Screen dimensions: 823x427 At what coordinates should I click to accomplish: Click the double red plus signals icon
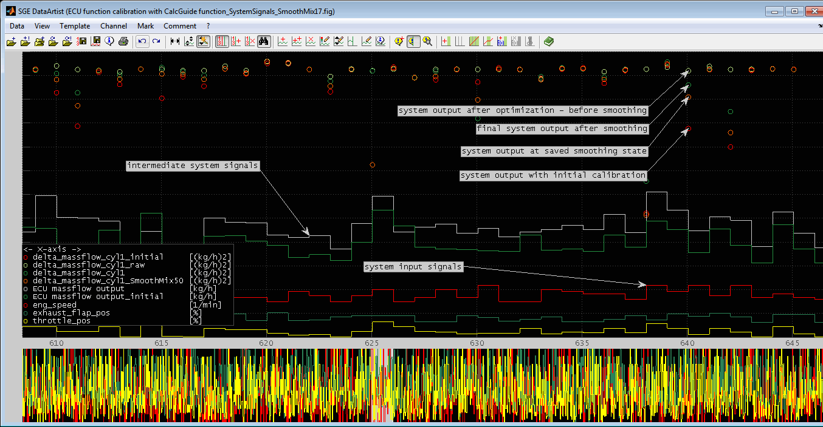pyautogui.click(x=297, y=41)
